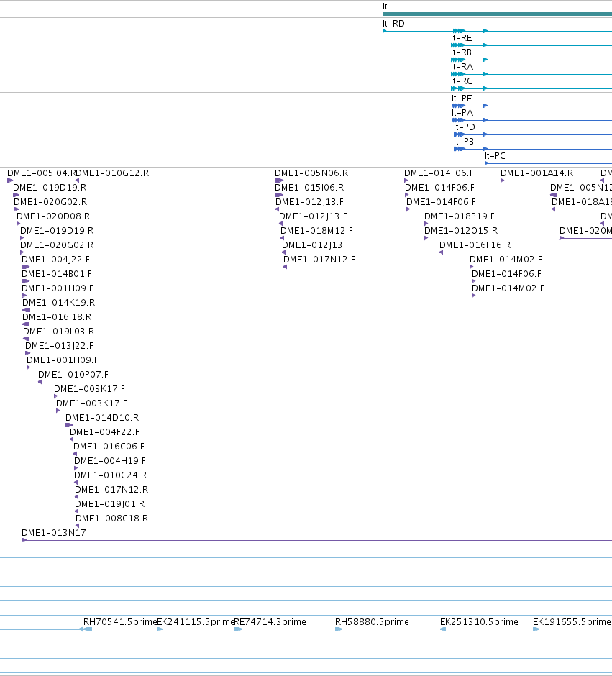Select feature DME1-018M12.F
Screen dimensions: 612x676
click(316, 231)
